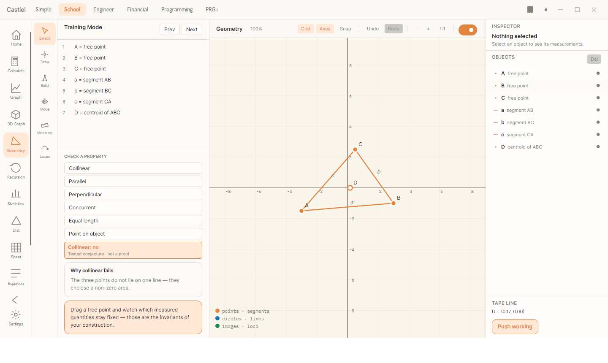Open the Recursion module

[x=16, y=171]
